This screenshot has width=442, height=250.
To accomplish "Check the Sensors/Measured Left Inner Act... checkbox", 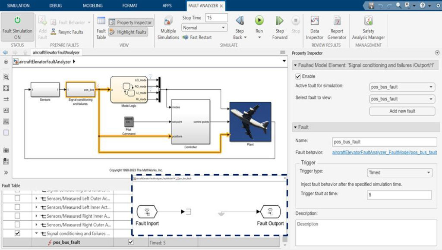I will (17, 207).
